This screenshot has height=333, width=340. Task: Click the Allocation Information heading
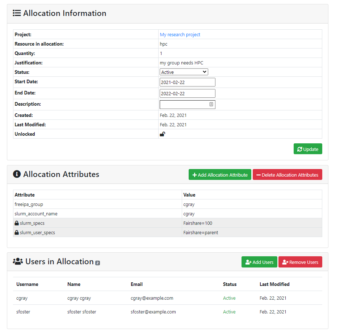pyautogui.click(x=65, y=13)
